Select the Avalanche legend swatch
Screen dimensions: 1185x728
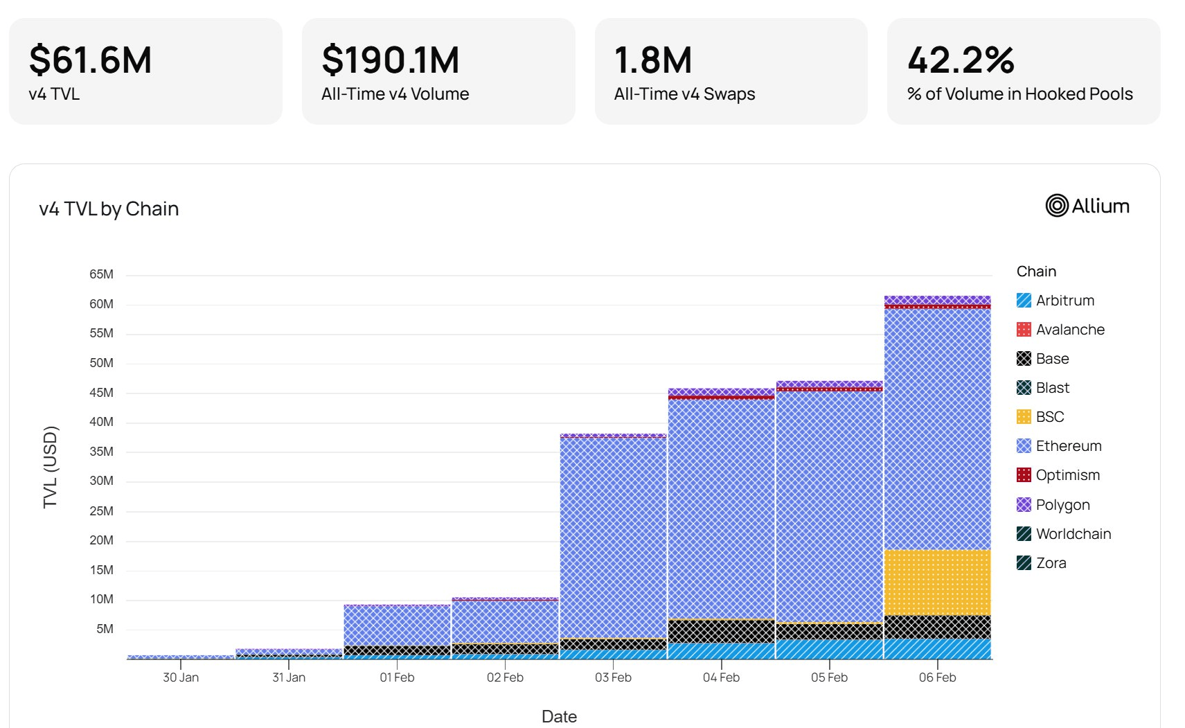(1024, 329)
